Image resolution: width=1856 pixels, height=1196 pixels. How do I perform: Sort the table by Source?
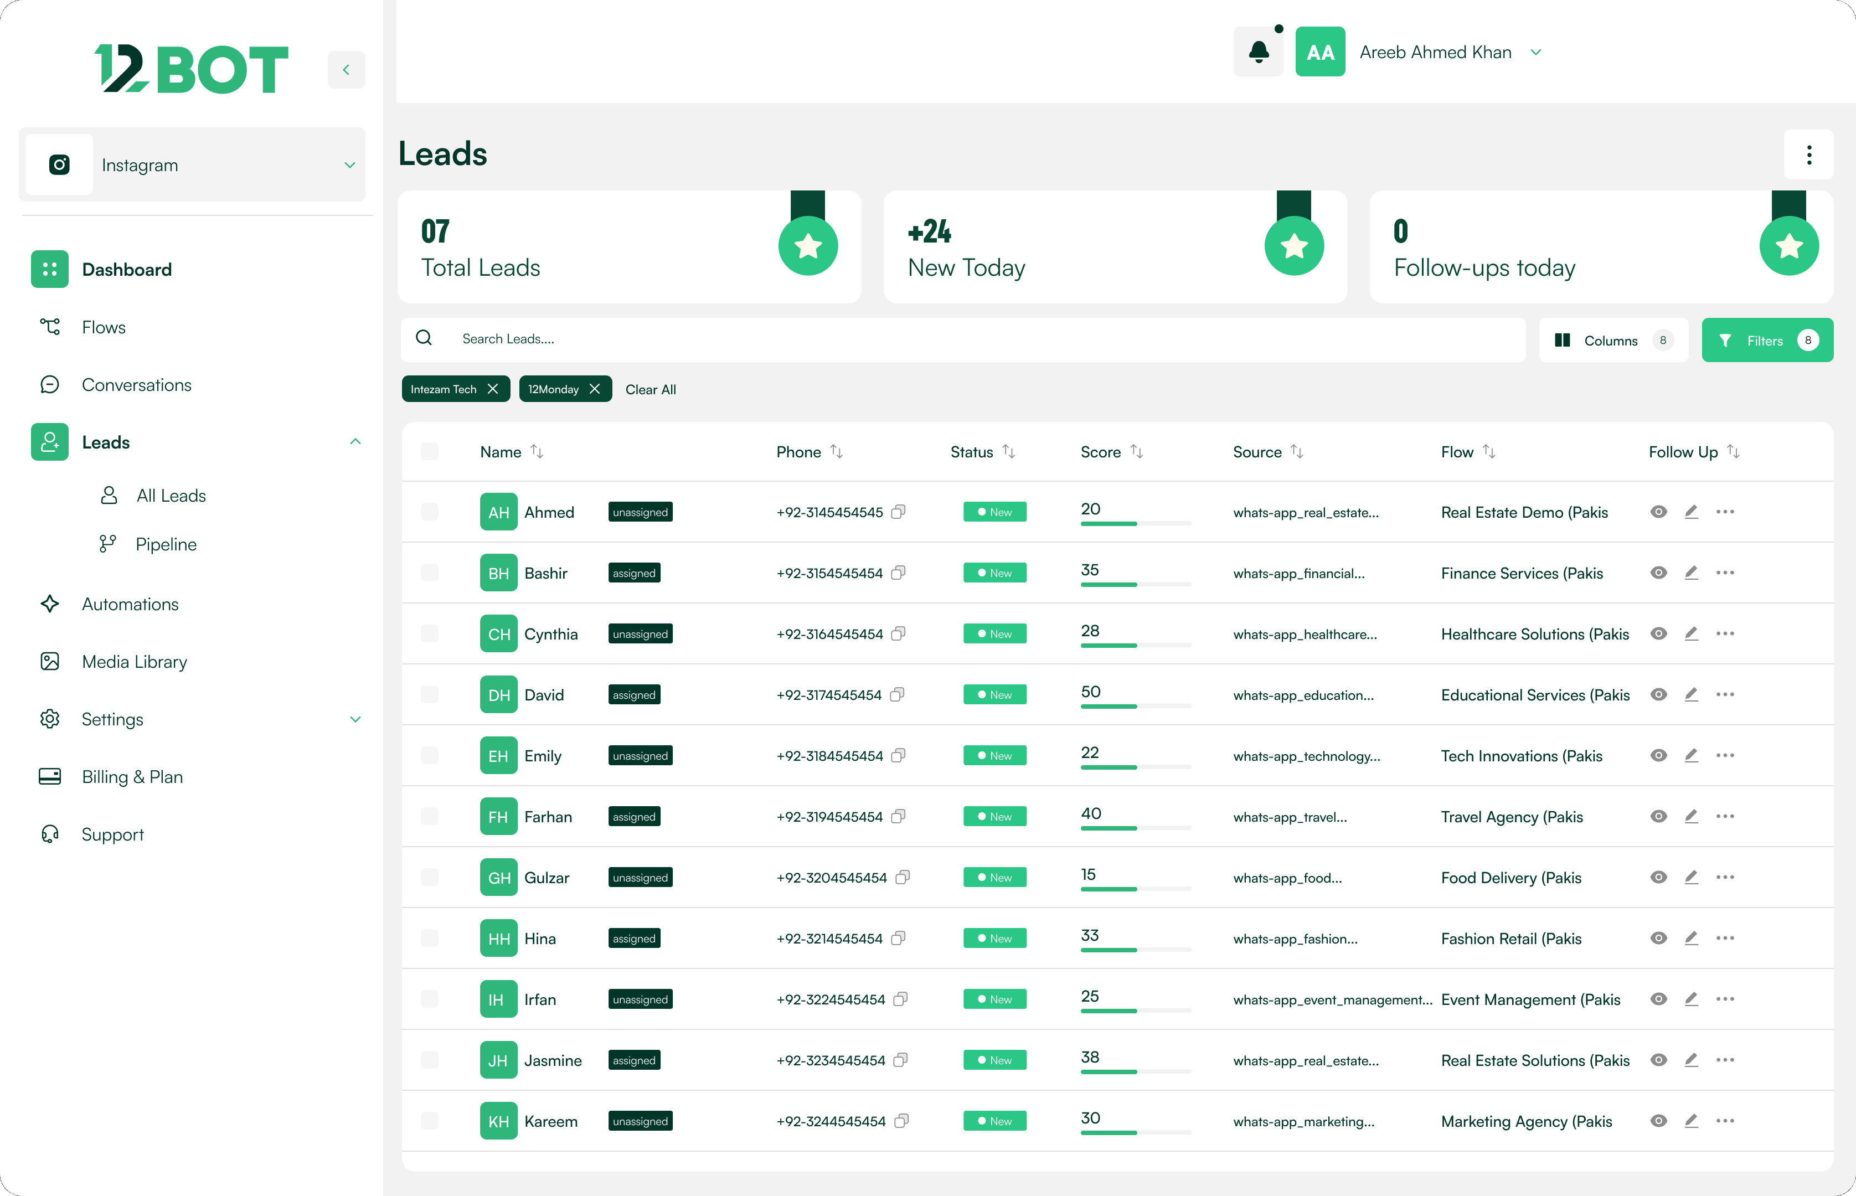coord(1297,451)
